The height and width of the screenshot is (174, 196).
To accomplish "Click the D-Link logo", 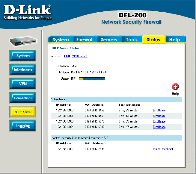I will click(28, 12).
